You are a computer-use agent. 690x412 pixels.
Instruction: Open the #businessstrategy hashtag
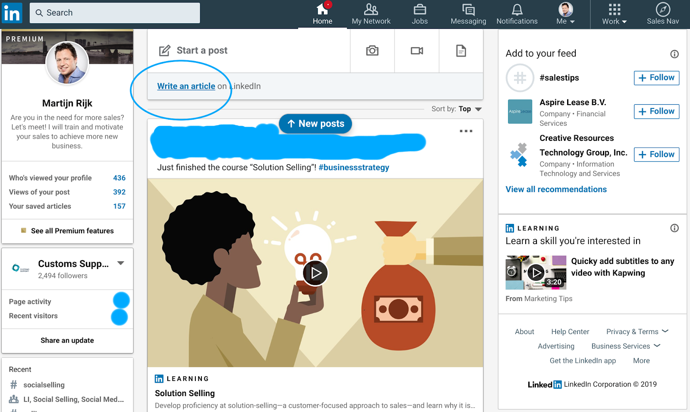pos(354,167)
